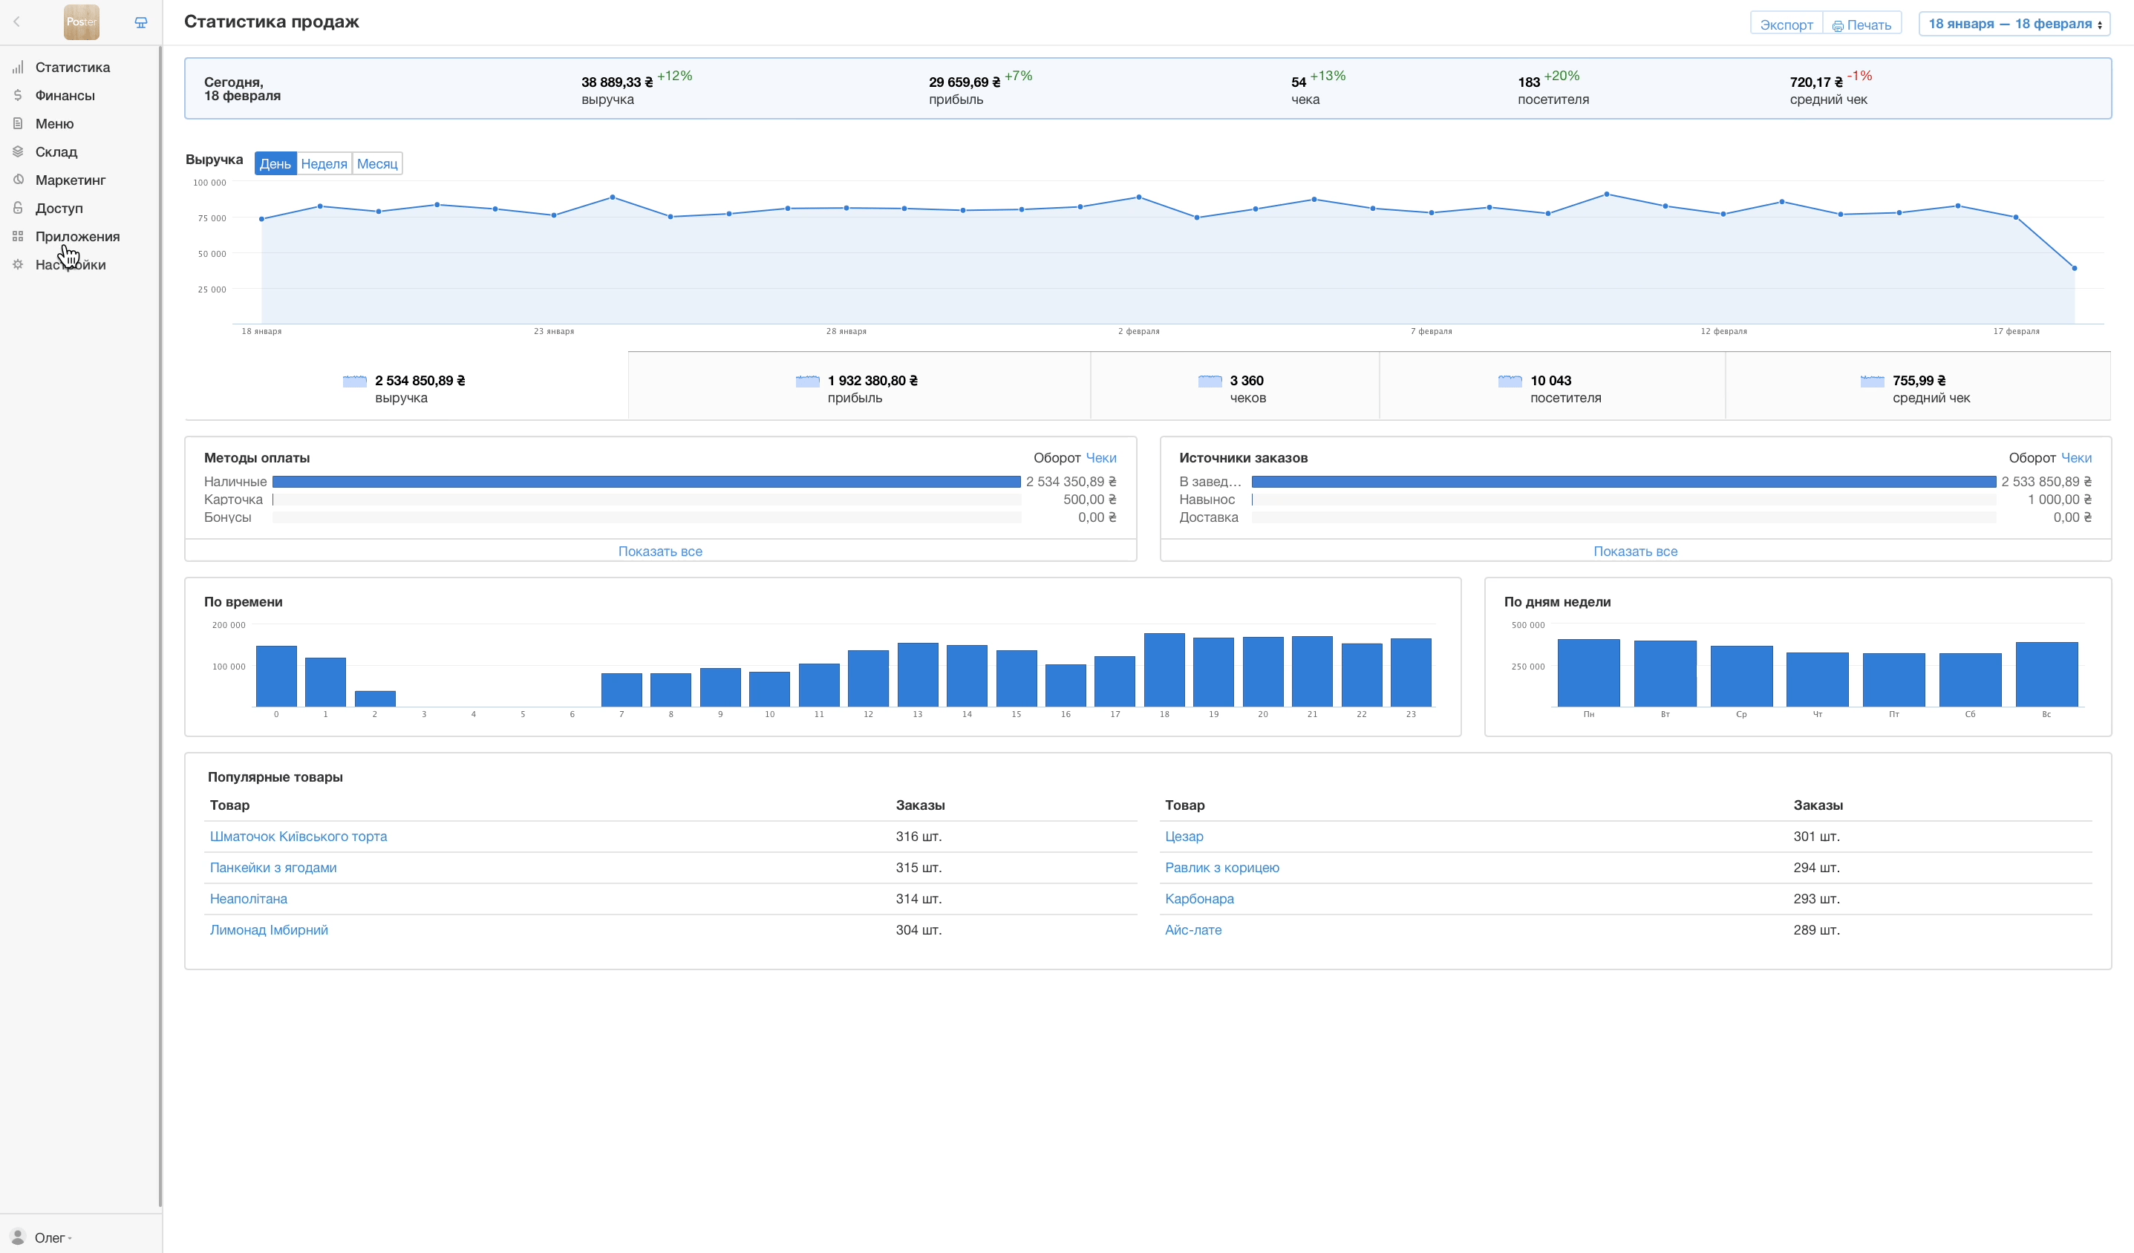
Task: Open the Приложения grid icon
Action: [x=18, y=236]
